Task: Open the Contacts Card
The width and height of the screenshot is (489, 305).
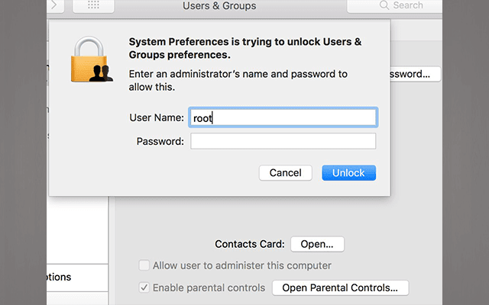Action: pyautogui.click(x=316, y=244)
